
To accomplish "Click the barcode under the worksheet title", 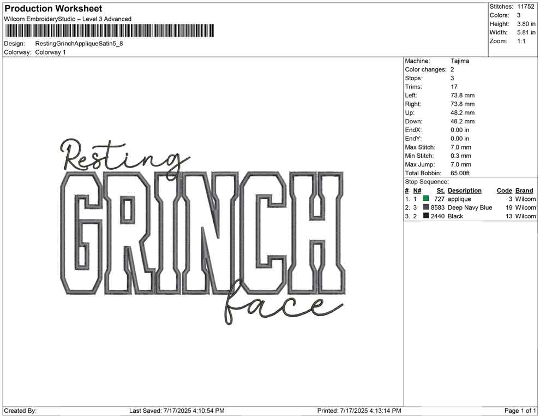I will 109,31.
